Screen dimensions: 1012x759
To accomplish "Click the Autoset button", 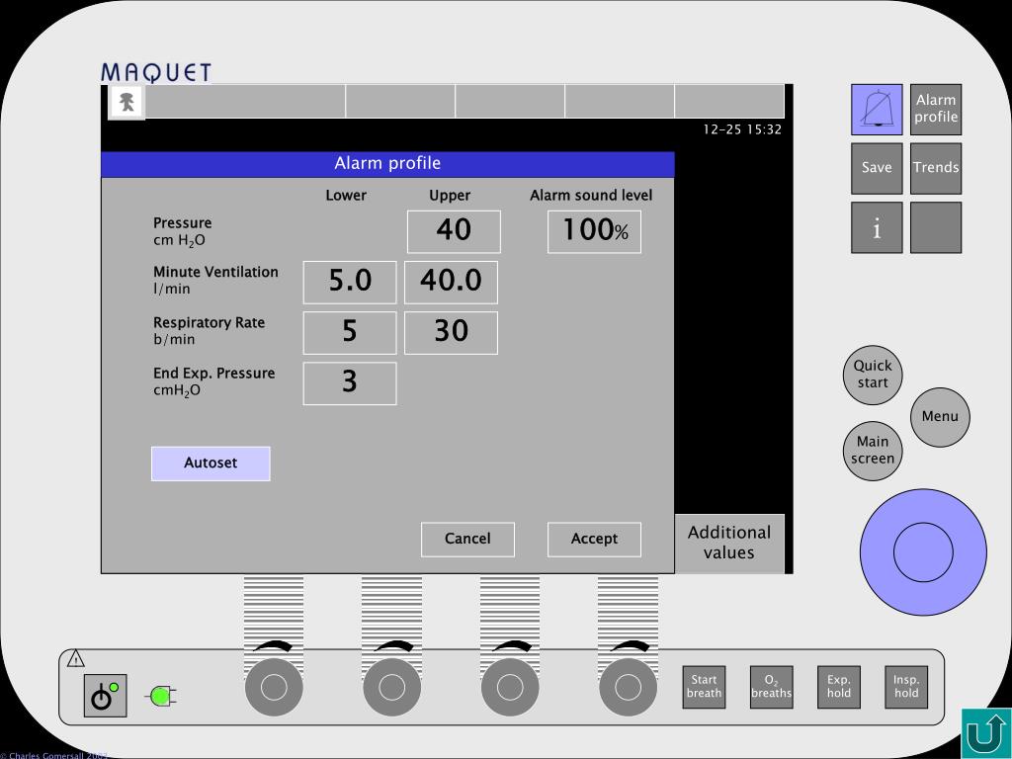I will pyautogui.click(x=211, y=464).
